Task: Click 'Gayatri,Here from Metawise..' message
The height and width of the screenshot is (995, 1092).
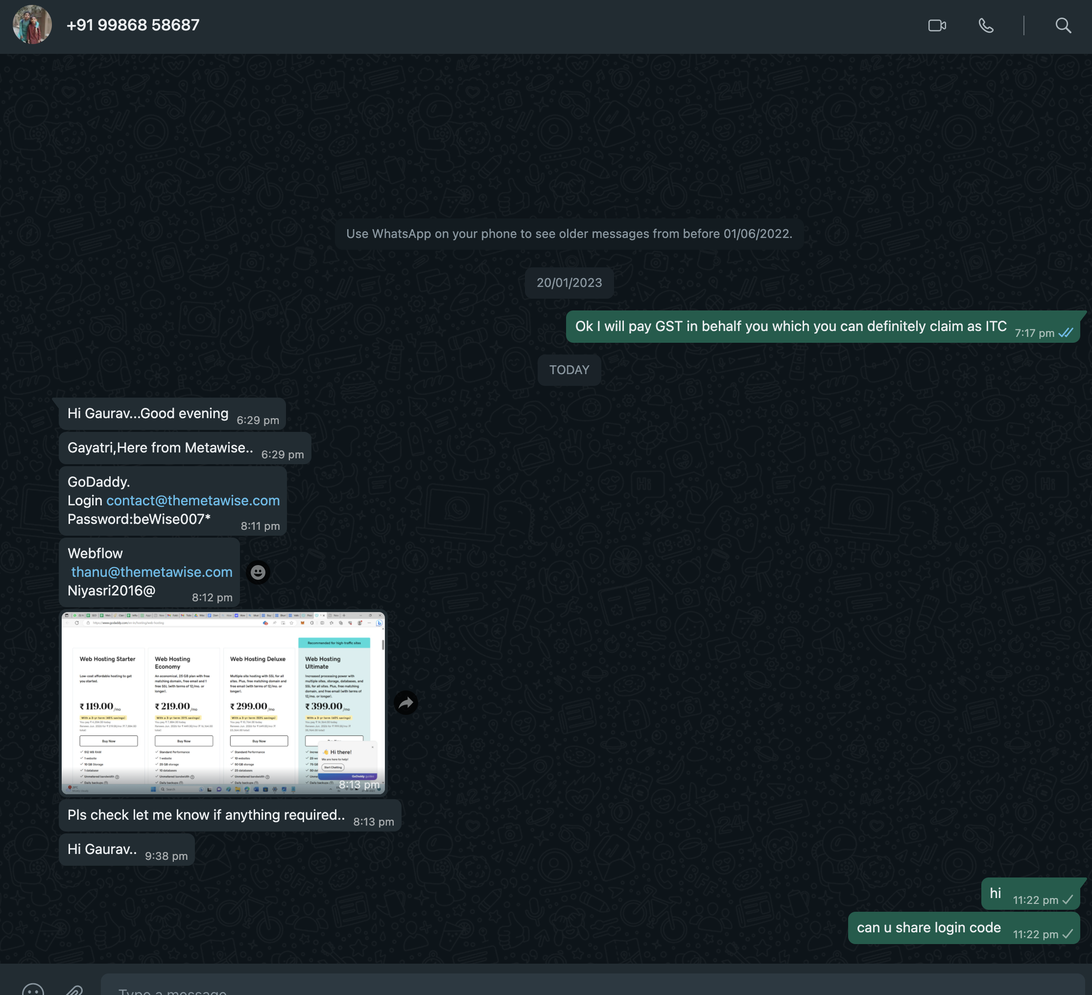Action: pos(160,448)
